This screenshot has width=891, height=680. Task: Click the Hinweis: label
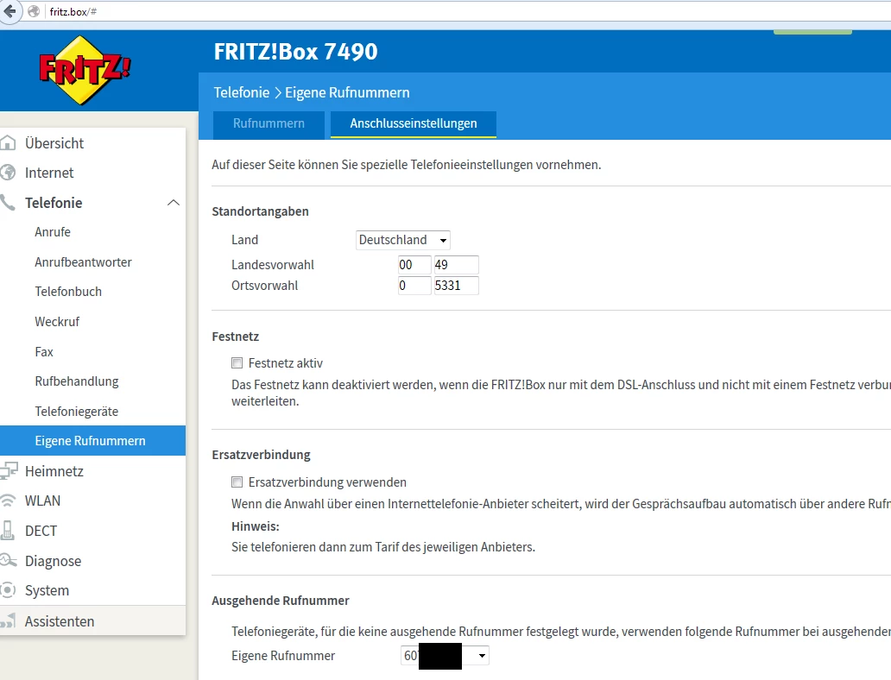(256, 526)
